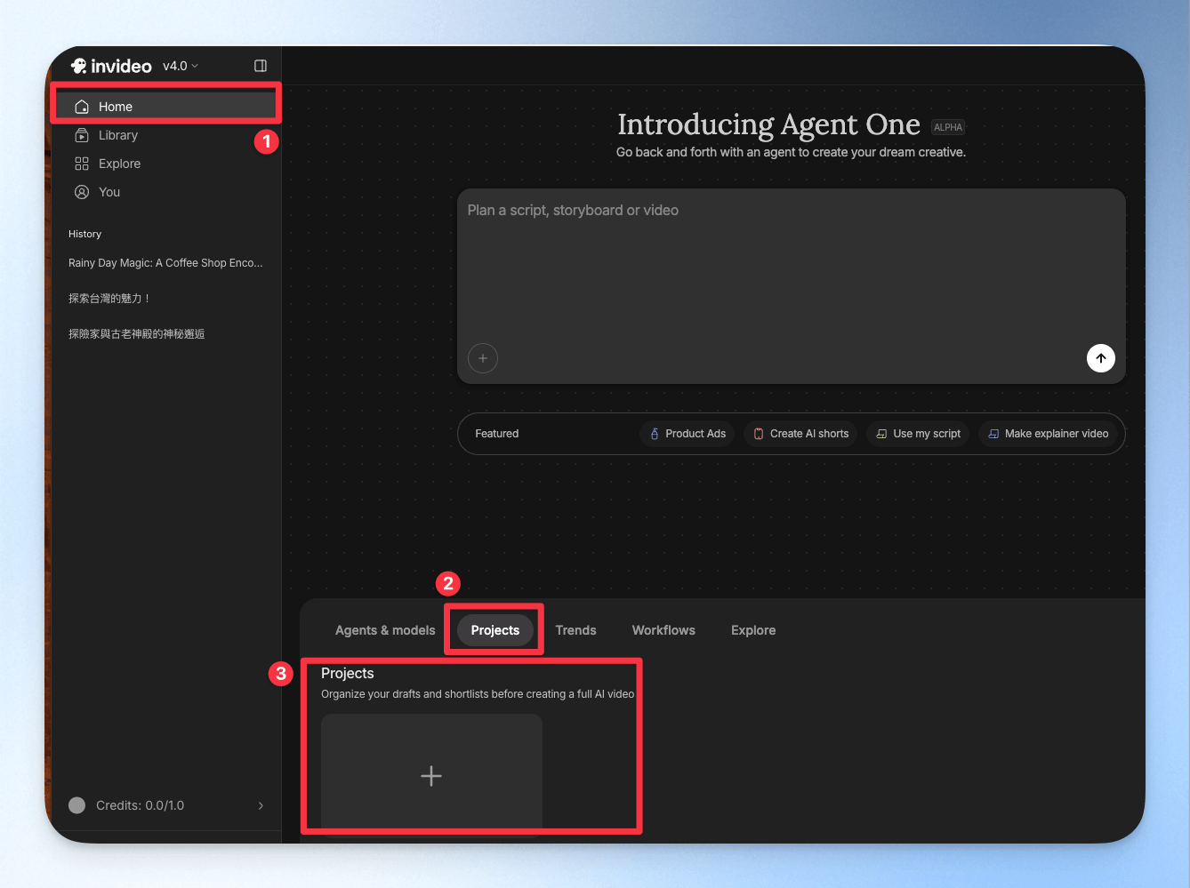Click the Make explainer video icon
Screen dimensions: 1190x888
[993, 434]
